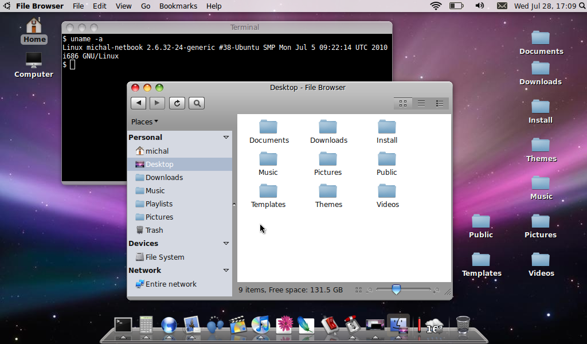The height and width of the screenshot is (344, 587).
Task: Select the Install folder on the desktop
Action: click(541, 112)
